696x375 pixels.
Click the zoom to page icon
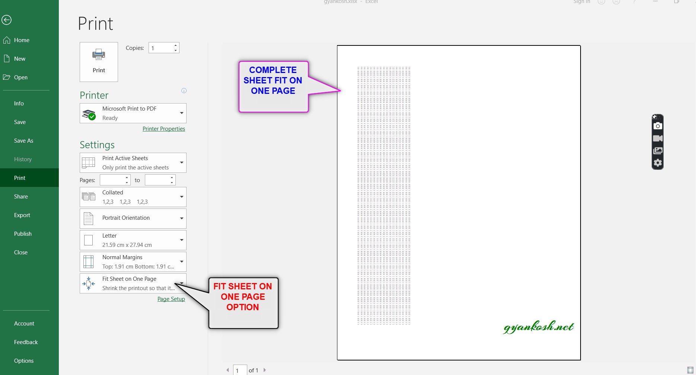pyautogui.click(x=690, y=370)
